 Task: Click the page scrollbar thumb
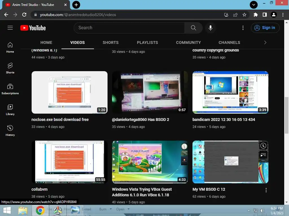coord(286,115)
